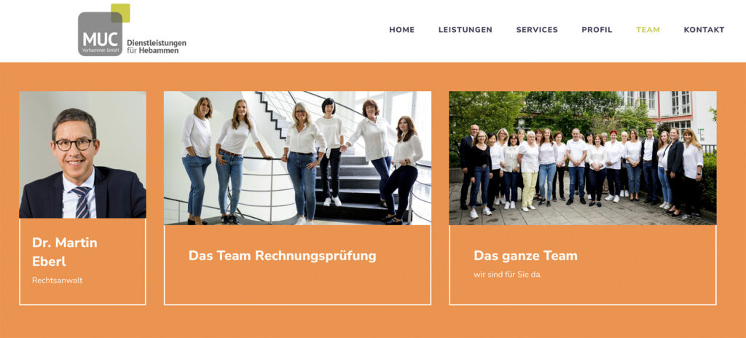746x338 pixels.
Task: Open the HOME menu item
Action: pos(402,30)
